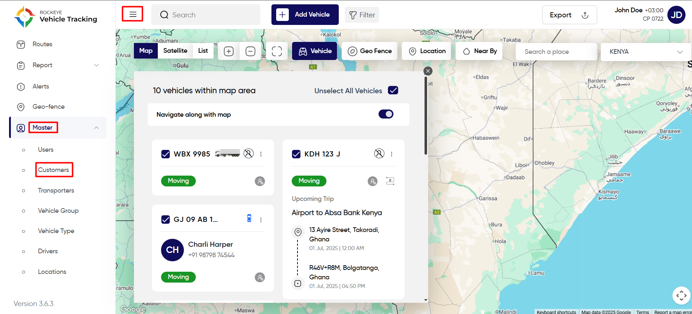Image resolution: width=692 pixels, height=314 pixels.
Task: Select the Vehicle map button
Action: (x=315, y=51)
